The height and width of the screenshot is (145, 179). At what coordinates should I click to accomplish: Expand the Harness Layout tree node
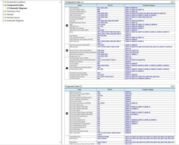pos(3,17)
